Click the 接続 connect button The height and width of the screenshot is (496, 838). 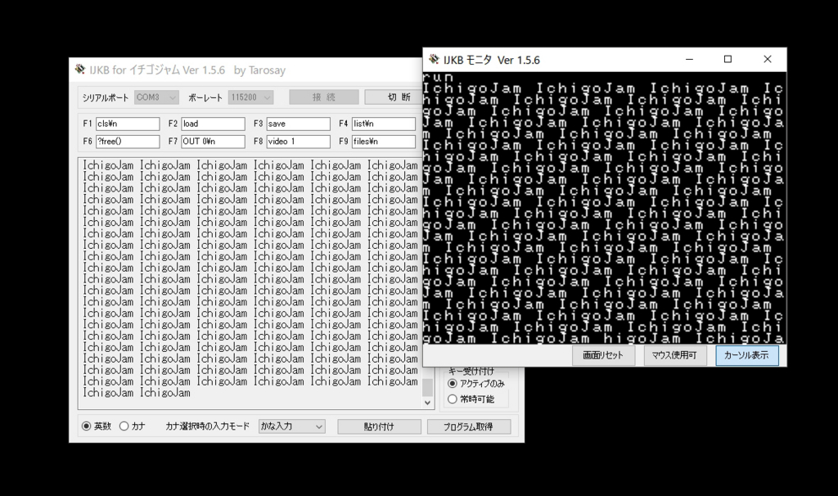[324, 97]
